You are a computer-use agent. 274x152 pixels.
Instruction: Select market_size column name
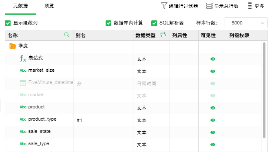(x=42, y=70)
